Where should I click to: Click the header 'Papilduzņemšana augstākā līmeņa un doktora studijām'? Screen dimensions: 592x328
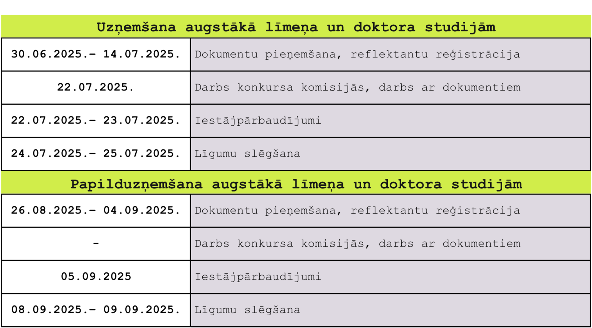(296, 184)
